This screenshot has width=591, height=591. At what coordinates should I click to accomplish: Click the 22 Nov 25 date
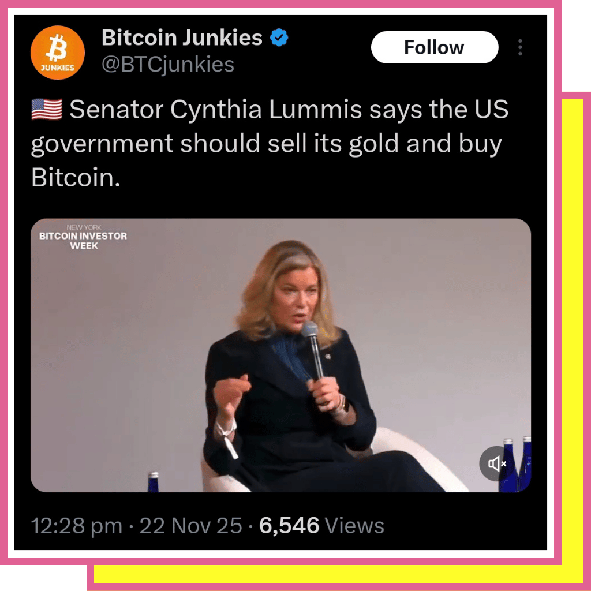(x=190, y=526)
